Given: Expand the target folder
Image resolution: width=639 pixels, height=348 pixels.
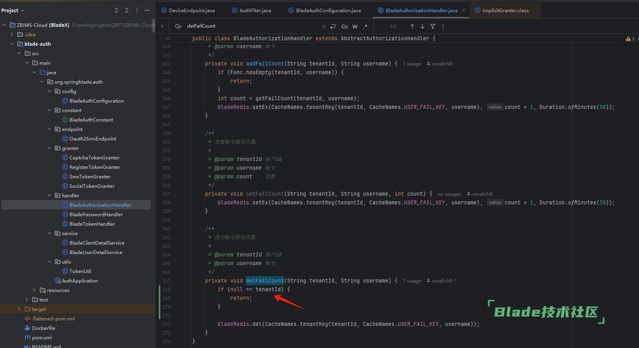Looking at the screenshot, I should pyautogui.click(x=19, y=309).
